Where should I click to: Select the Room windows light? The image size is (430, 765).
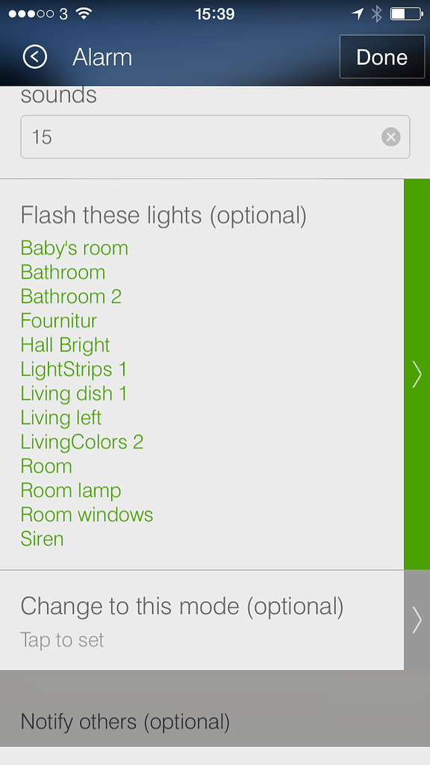point(87,515)
